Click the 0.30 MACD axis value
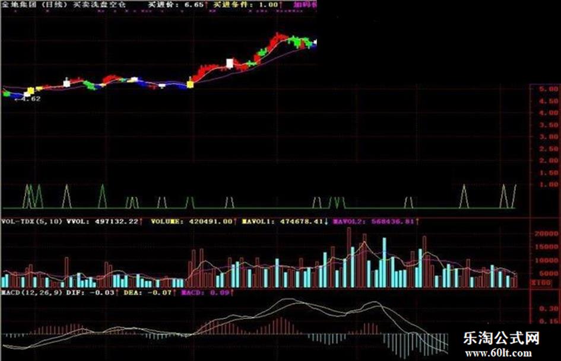Viewport: 561px width, 361px height. [548, 309]
